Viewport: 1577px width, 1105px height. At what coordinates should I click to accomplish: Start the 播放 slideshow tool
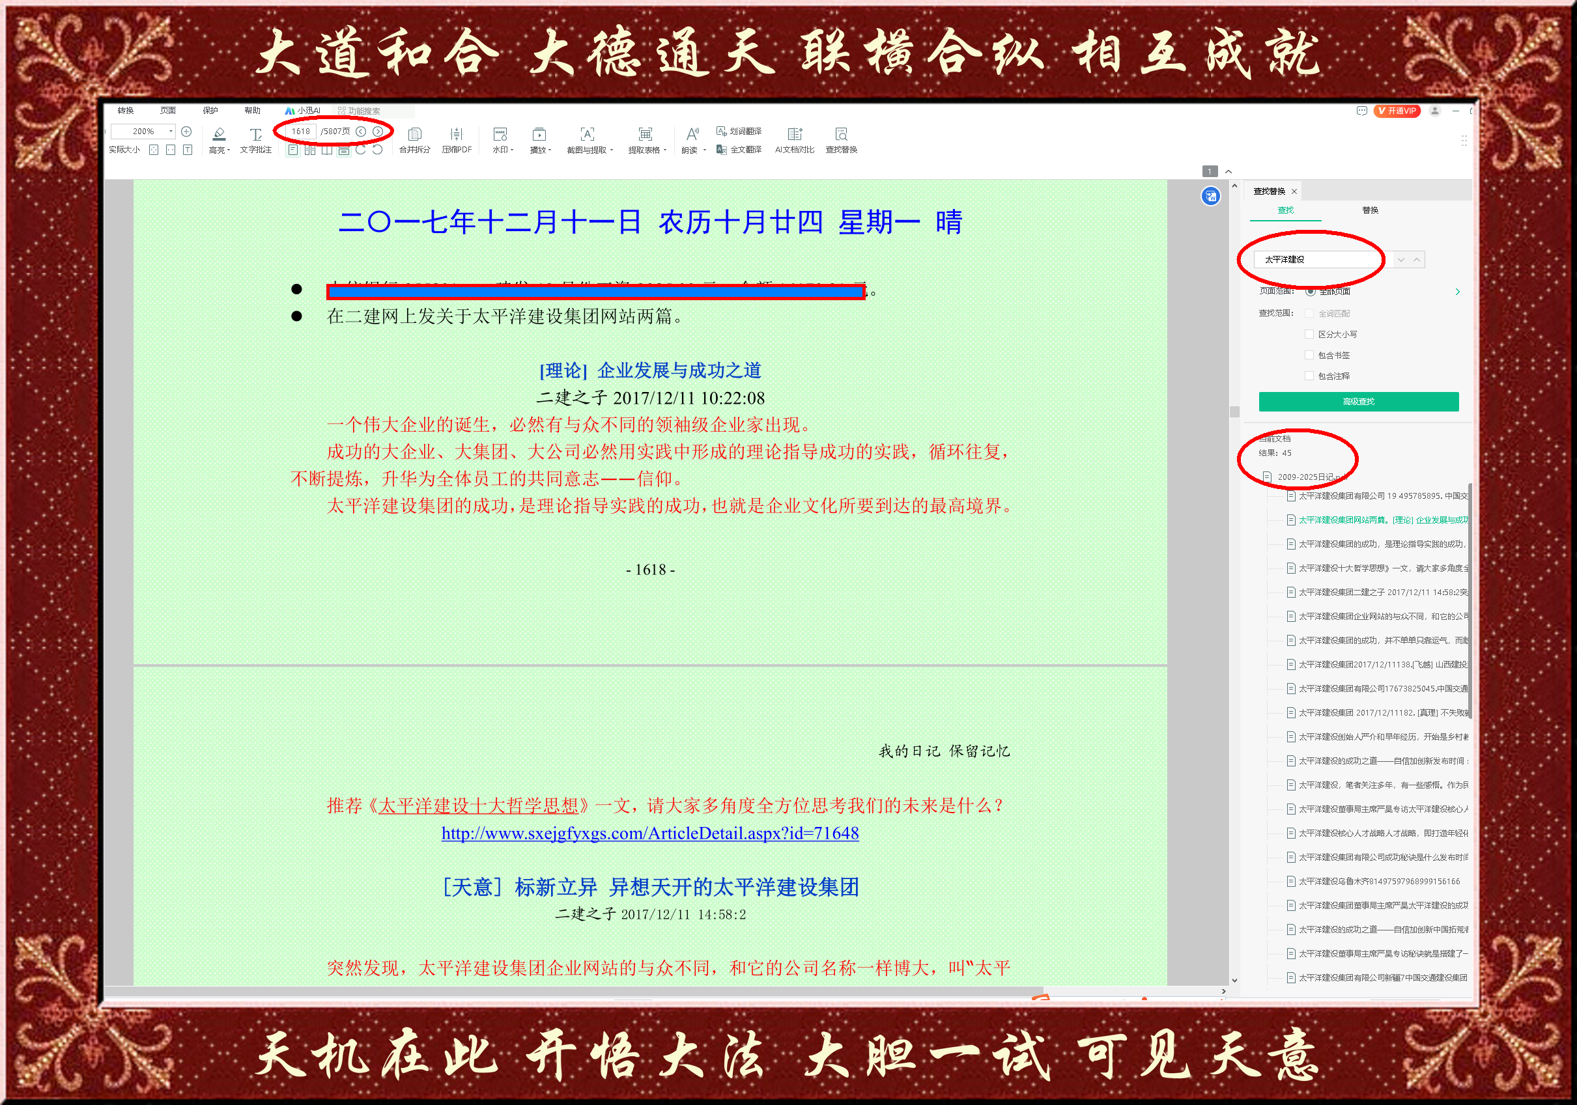pyautogui.click(x=539, y=139)
